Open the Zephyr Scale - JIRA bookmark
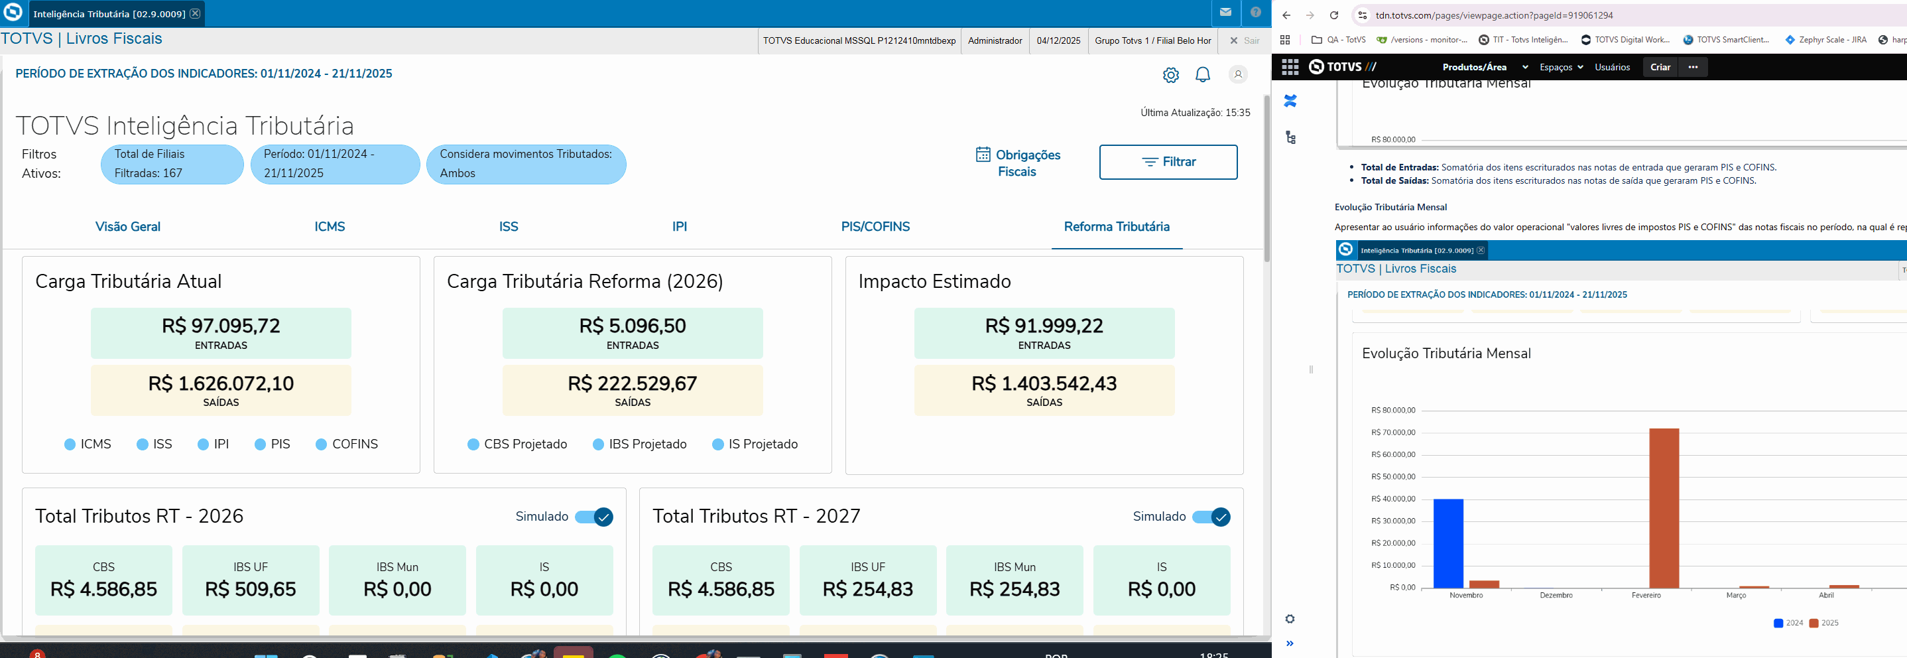 coord(1825,40)
